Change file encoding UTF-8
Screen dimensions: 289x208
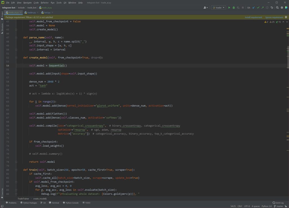coord(247,206)
